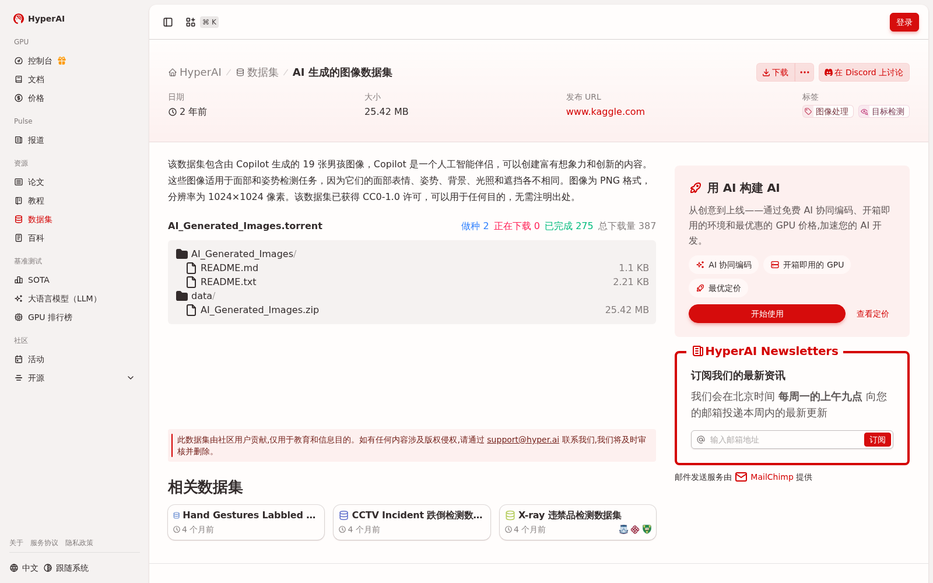The height and width of the screenshot is (583, 933).
Task: Click the 下载 download button
Action: point(776,72)
